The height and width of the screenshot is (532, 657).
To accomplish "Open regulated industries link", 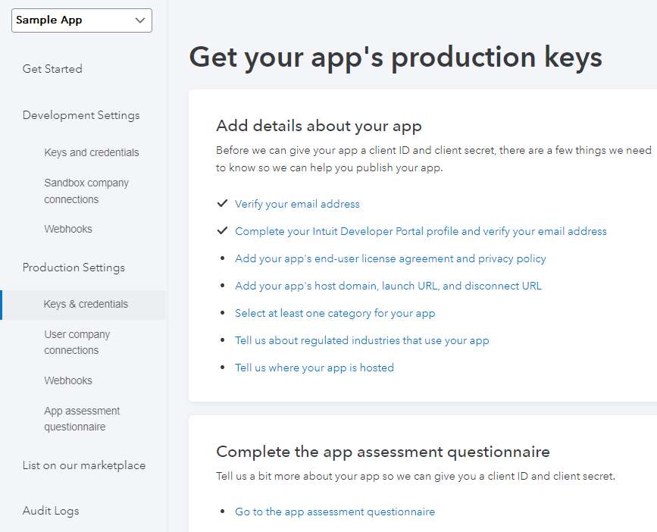I will tap(362, 340).
